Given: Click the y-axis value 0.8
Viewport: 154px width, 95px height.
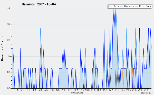Looking at the screenshot, I should 9,72.
